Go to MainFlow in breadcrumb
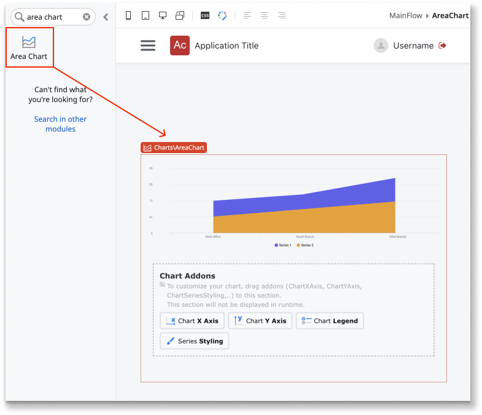This screenshot has height=415, width=482. tap(406, 15)
